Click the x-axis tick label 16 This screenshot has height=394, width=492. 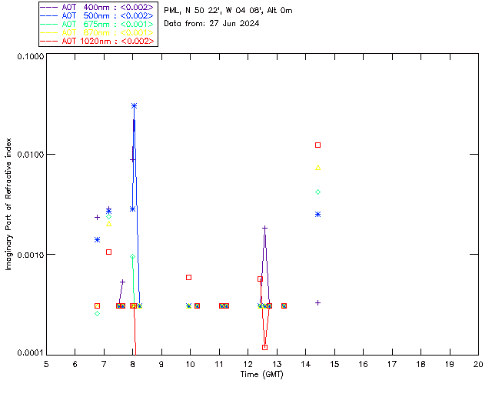point(364,365)
